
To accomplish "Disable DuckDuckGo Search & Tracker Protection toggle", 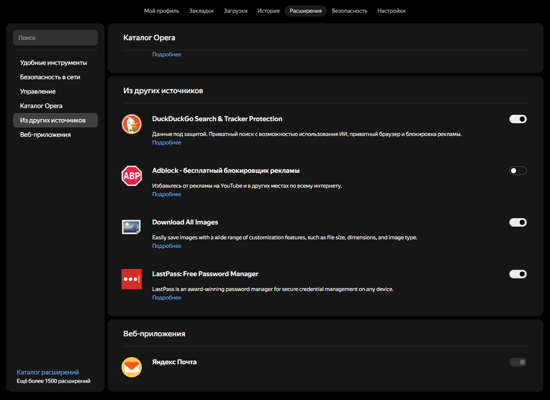I will coord(518,119).
